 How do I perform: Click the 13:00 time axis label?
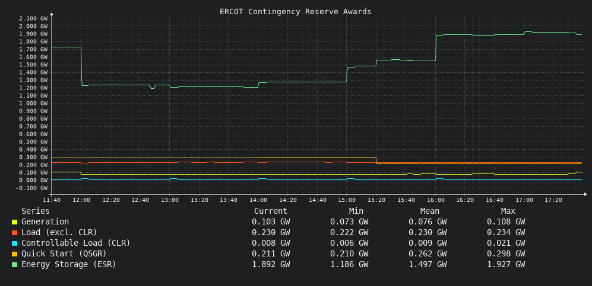170,200
